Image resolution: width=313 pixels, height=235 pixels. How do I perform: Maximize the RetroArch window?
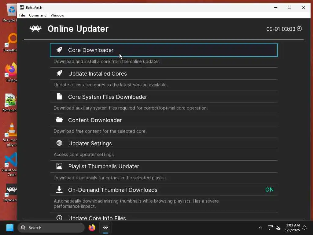pyautogui.click(x=289, y=7)
